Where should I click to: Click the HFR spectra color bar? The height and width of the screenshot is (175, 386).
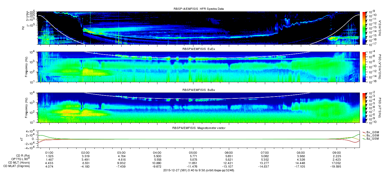[364, 28]
